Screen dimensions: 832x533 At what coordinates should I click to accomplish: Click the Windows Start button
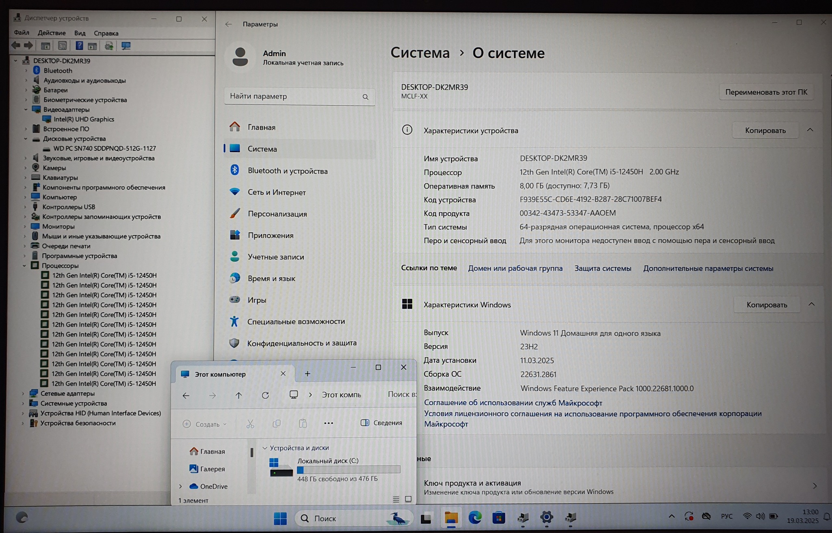coord(280,518)
